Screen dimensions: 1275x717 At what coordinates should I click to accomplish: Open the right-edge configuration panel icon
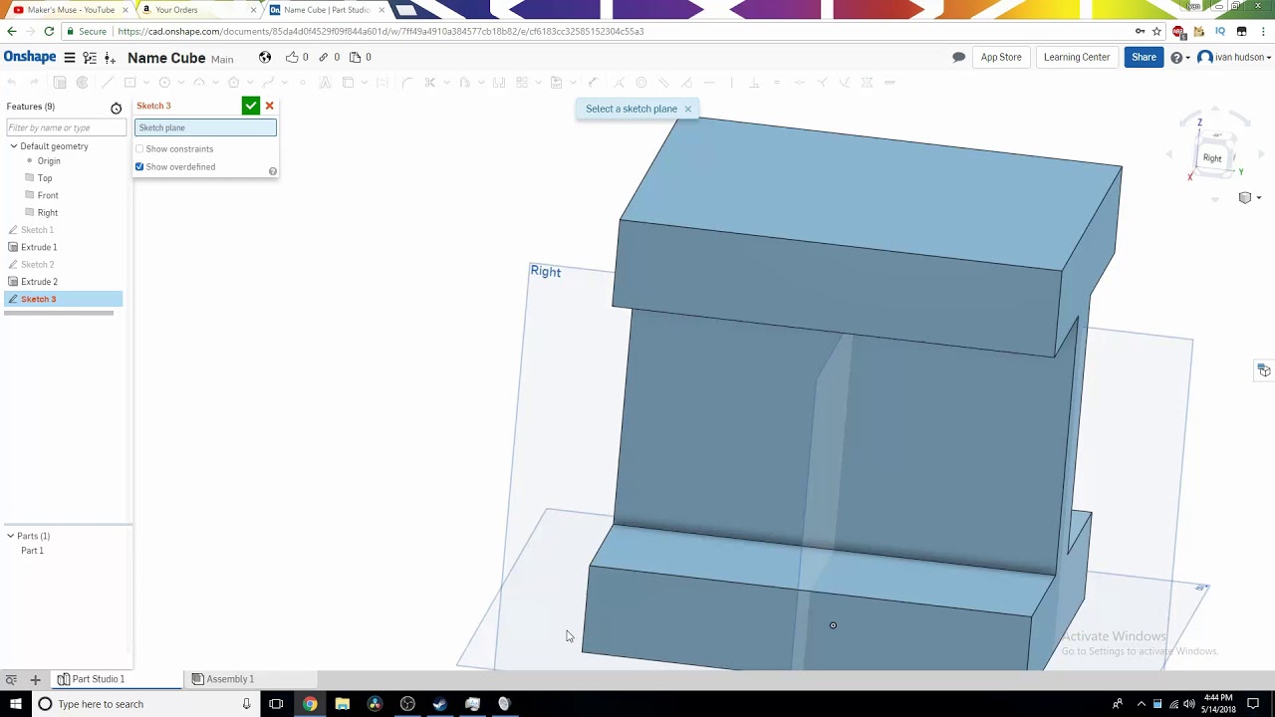coord(1263,370)
